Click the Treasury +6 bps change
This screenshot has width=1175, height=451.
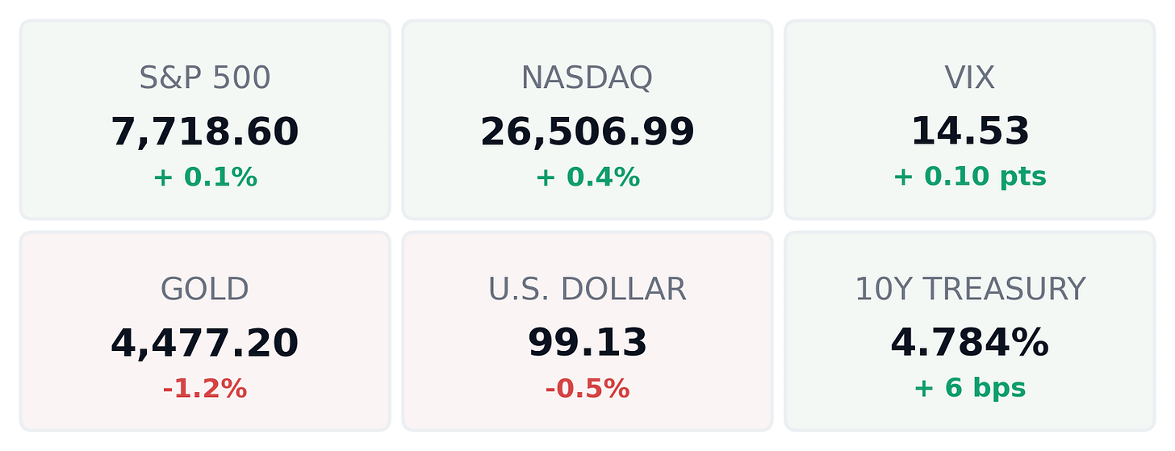pos(970,389)
